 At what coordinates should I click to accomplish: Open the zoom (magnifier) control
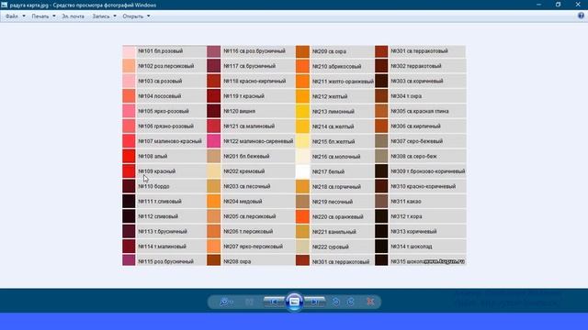tap(226, 302)
